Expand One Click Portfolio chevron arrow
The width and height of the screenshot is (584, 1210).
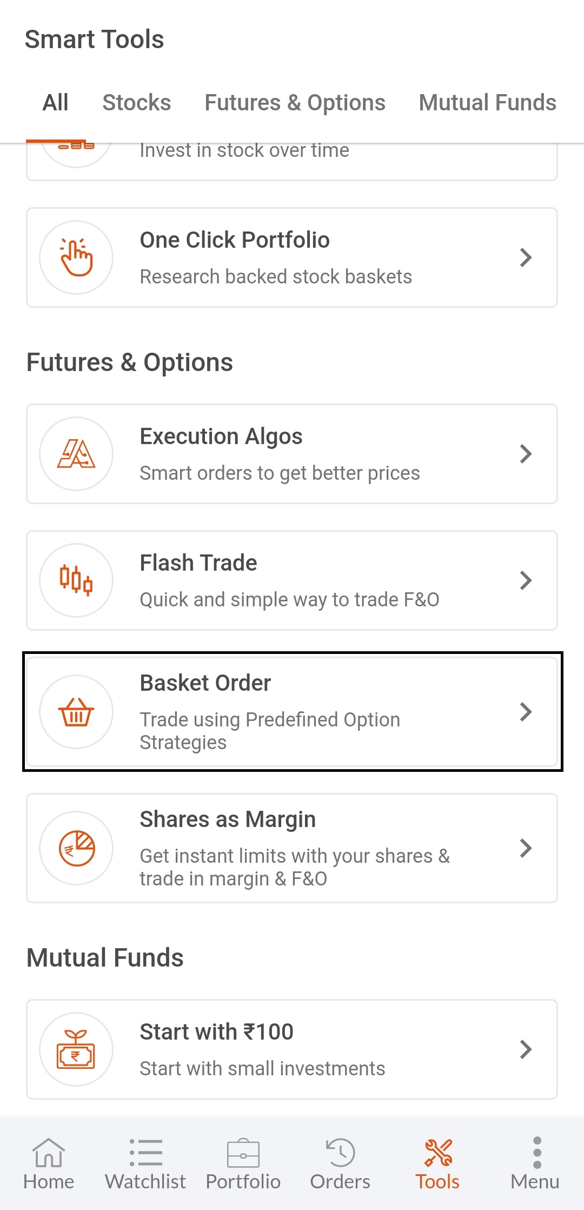tap(526, 257)
